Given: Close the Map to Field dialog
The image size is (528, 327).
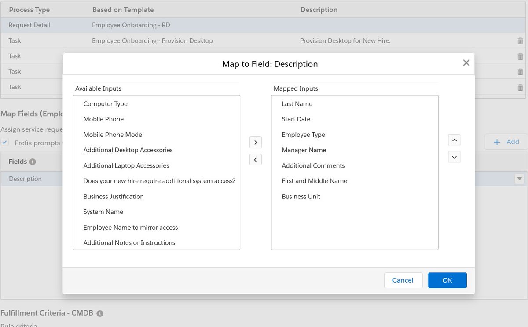Looking at the screenshot, I should [x=466, y=63].
